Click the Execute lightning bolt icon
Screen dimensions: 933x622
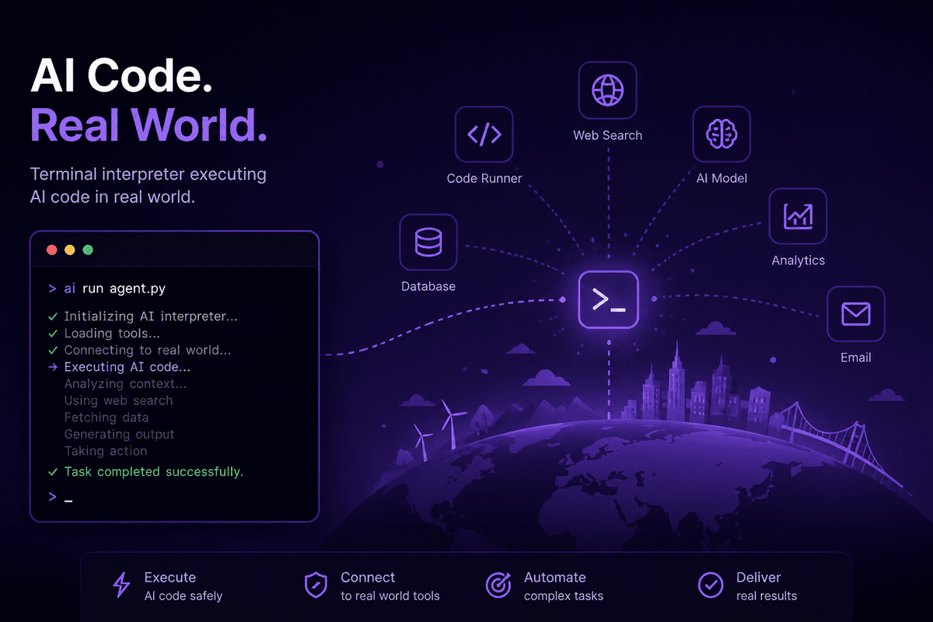(x=122, y=585)
